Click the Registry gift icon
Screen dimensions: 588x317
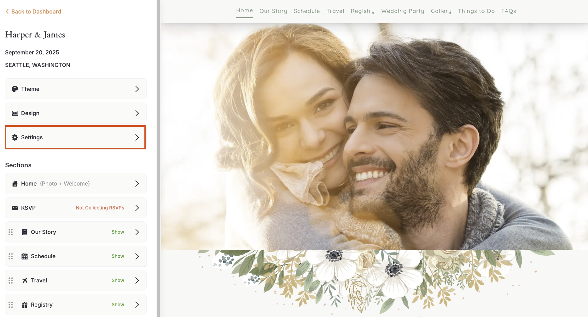pyautogui.click(x=25, y=305)
